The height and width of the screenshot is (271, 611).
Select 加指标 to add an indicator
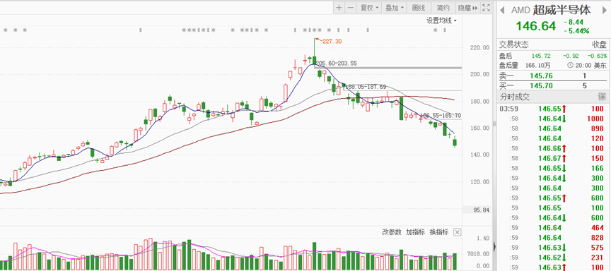pos(415,232)
